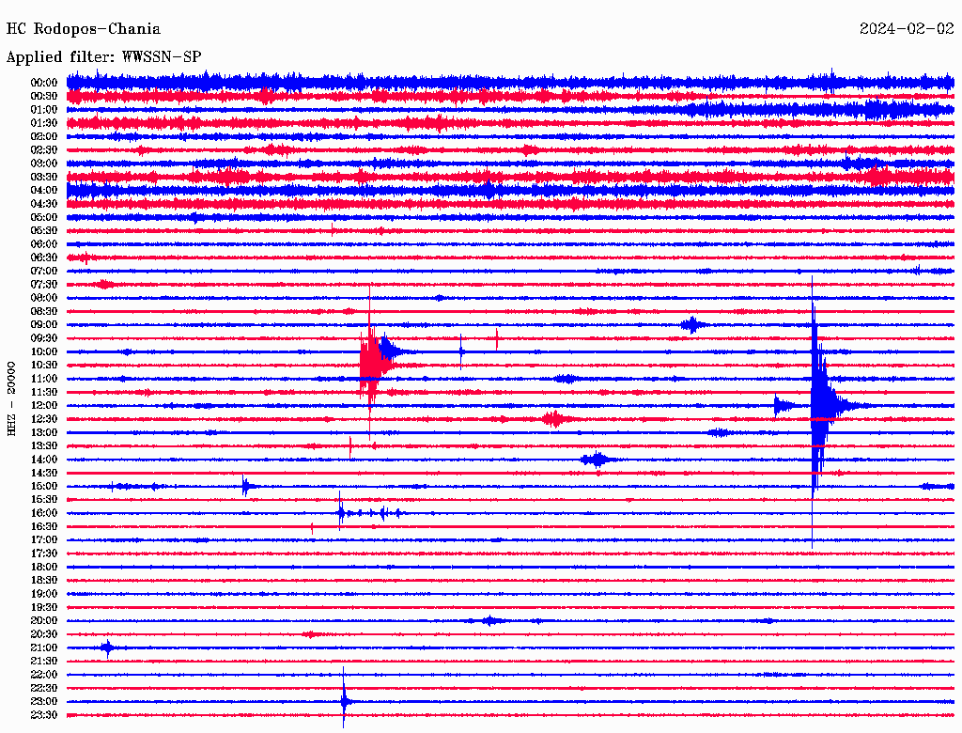This screenshot has height=733, width=962.
Task: Click the 11:00 time label
Action: (x=44, y=379)
